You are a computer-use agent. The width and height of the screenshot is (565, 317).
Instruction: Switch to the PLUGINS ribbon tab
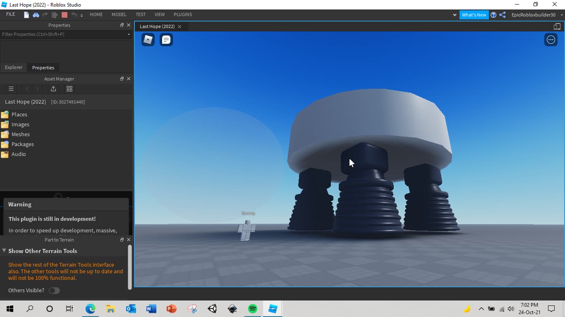pos(183,14)
